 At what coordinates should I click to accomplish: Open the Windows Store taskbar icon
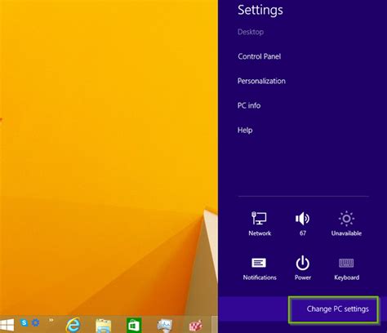(x=134, y=325)
